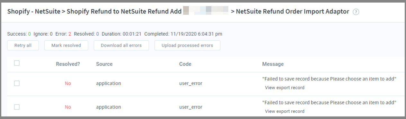Image resolution: width=406 pixels, height=119 pixels.
Task: Click the Resolved? column header
Action: [x=68, y=64]
